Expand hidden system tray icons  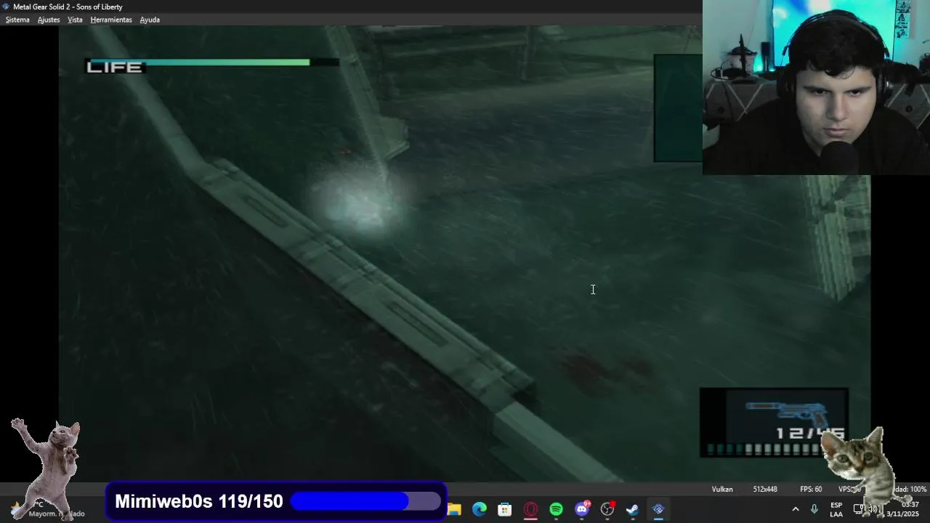click(795, 509)
